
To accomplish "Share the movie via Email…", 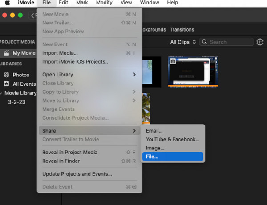I will (173, 131).
